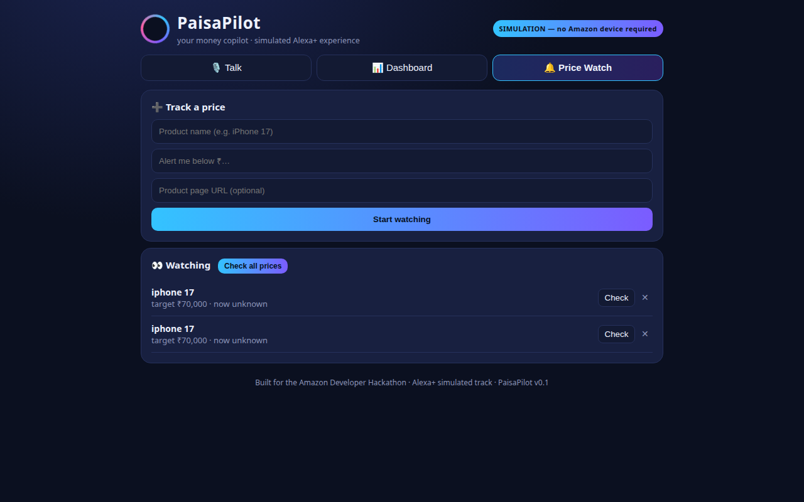
Task: Switch to the Dashboard tab
Action: (x=402, y=68)
